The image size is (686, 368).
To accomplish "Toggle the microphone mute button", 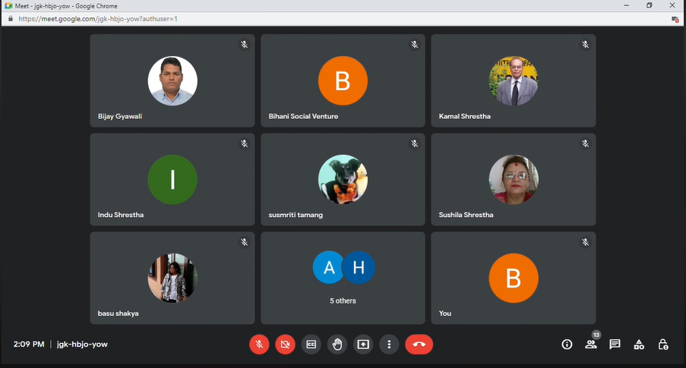I will point(259,344).
